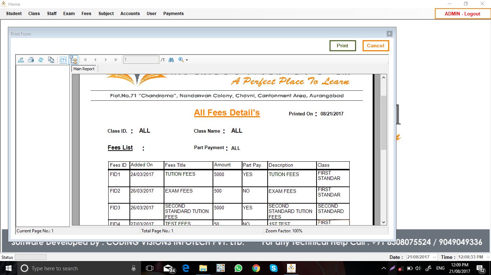Open the User menu

(152, 14)
